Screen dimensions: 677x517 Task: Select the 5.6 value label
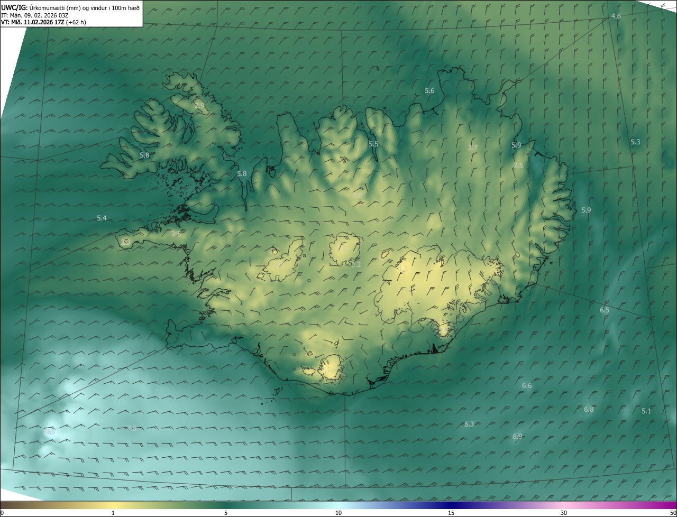coord(429,91)
